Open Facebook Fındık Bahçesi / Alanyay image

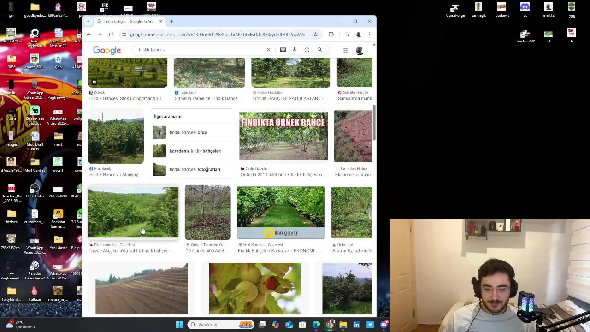tap(116, 137)
